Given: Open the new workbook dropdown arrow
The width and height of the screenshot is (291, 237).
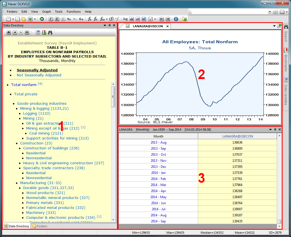Looking at the screenshot, I should point(13,19).
